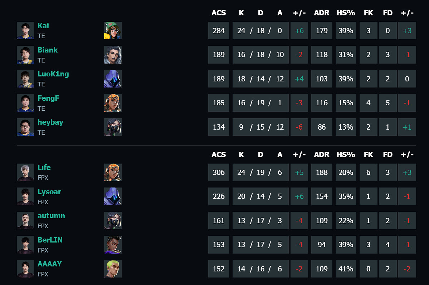Image resolution: width=429 pixels, height=285 pixels.
Task: Click AAAAY's green-haired agent icon
Action: [x=113, y=269]
